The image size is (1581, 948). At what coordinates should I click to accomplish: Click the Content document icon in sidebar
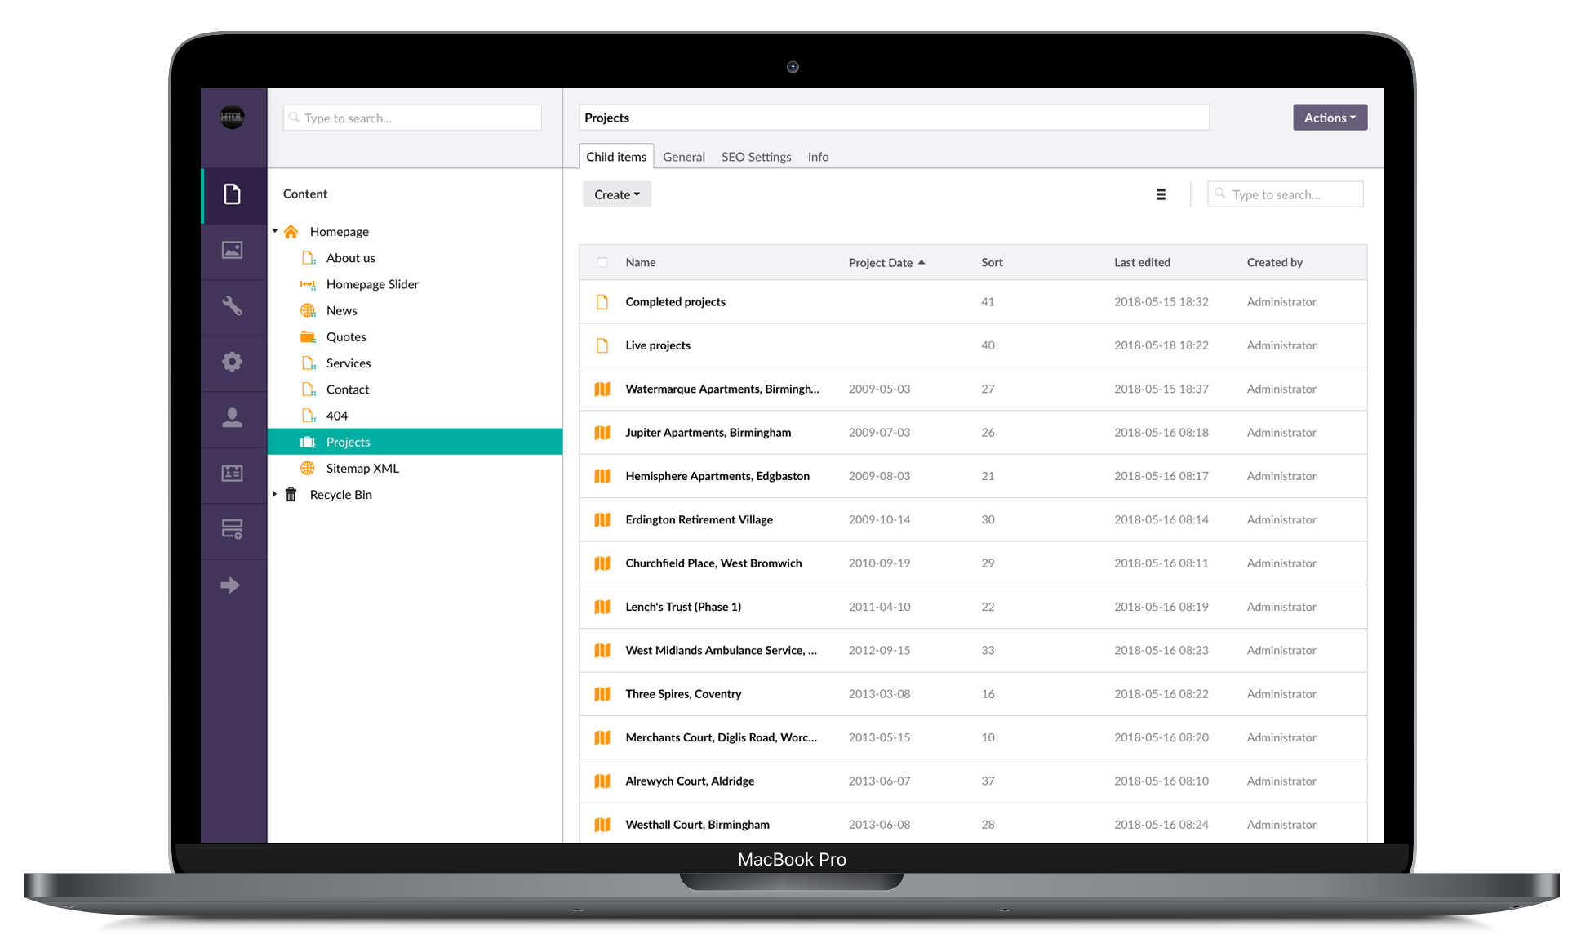pyautogui.click(x=233, y=193)
